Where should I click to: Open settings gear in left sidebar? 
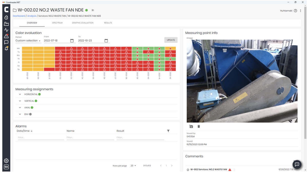[6, 160]
